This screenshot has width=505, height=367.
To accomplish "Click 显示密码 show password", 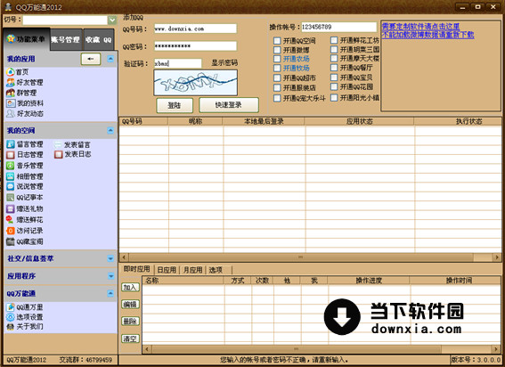I will pos(224,63).
